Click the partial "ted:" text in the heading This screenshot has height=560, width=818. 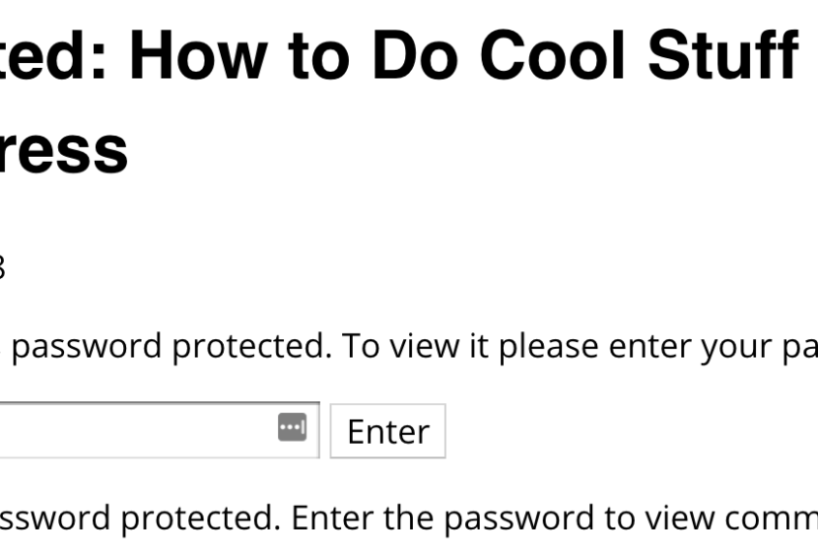(52, 55)
